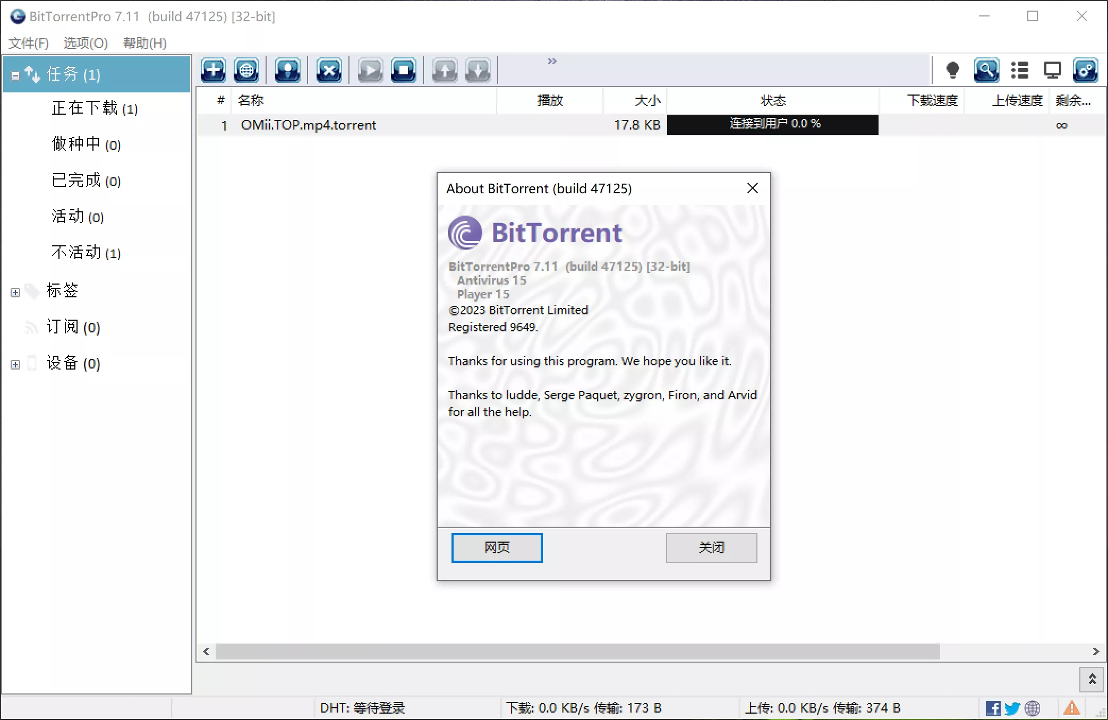Screen dimensions: 1108x720
Task: Select 做种中 (0) category
Action: tap(86, 144)
